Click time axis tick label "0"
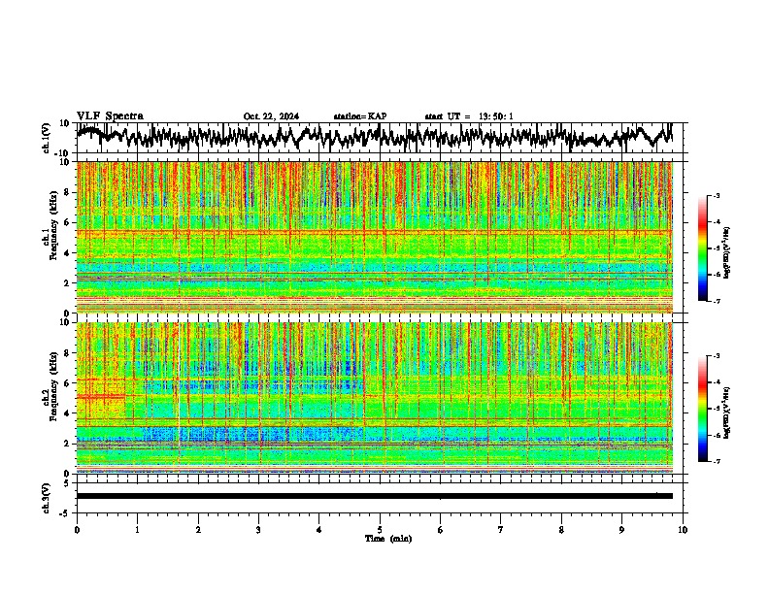Image resolution: width=769 pixels, height=594 pixels. click(77, 530)
